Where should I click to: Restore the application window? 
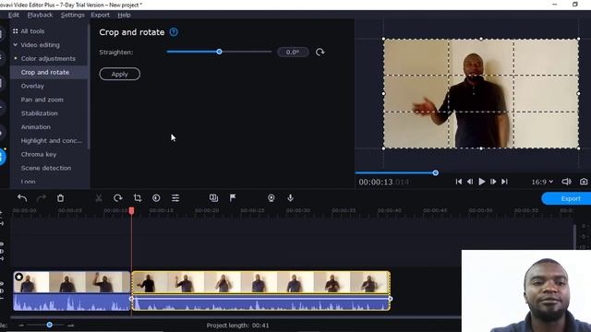click(x=574, y=5)
